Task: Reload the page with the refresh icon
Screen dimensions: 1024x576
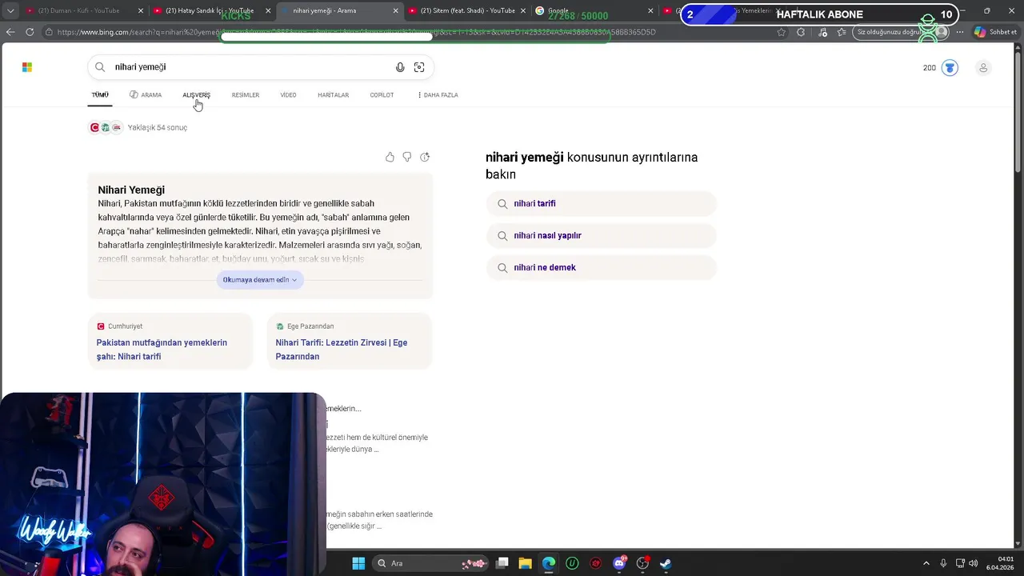Action: (30, 32)
